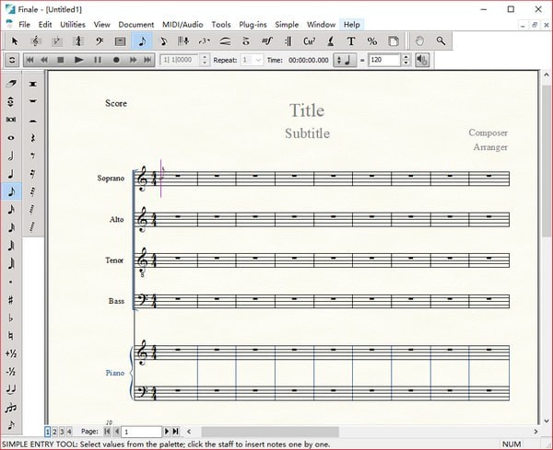Select the Selection arrow tool
Viewport: 553px width, 450px height.
click(14, 41)
